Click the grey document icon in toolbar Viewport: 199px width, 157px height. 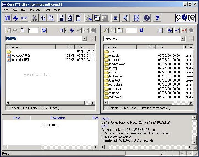coord(105,18)
